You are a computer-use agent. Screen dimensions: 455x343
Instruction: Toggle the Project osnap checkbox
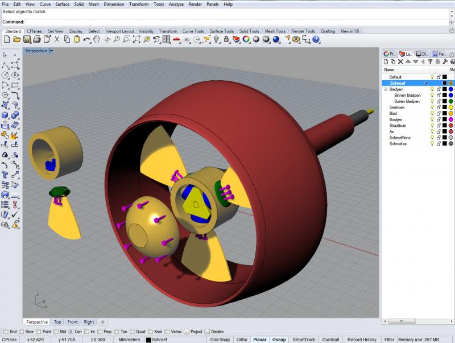[187, 332]
